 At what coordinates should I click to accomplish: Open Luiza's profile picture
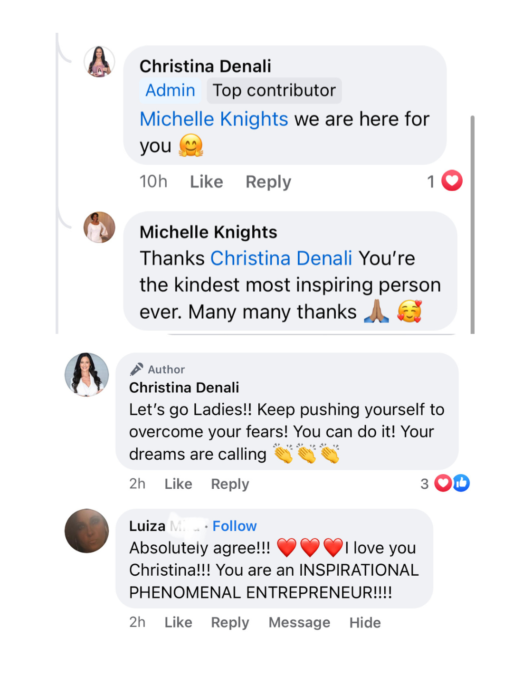coord(86,531)
